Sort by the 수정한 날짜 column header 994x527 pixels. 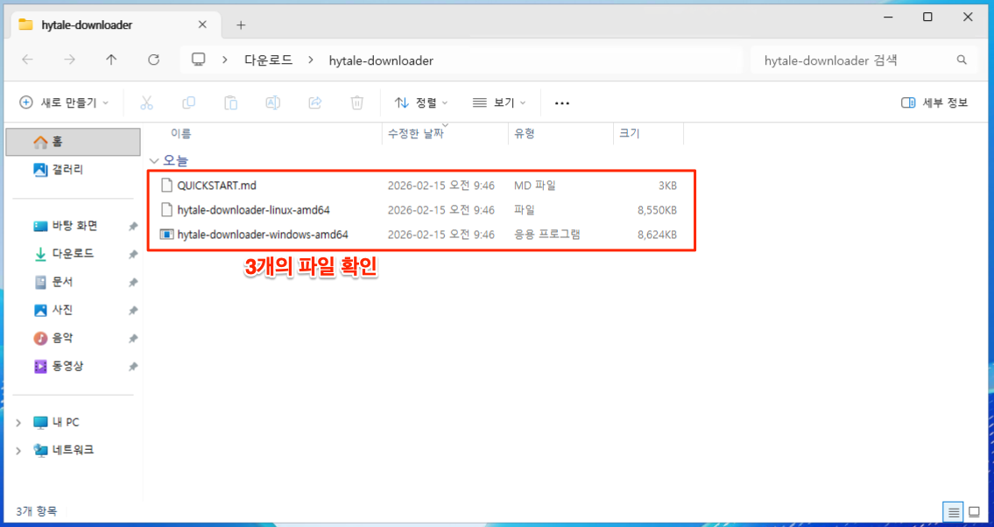click(x=416, y=134)
